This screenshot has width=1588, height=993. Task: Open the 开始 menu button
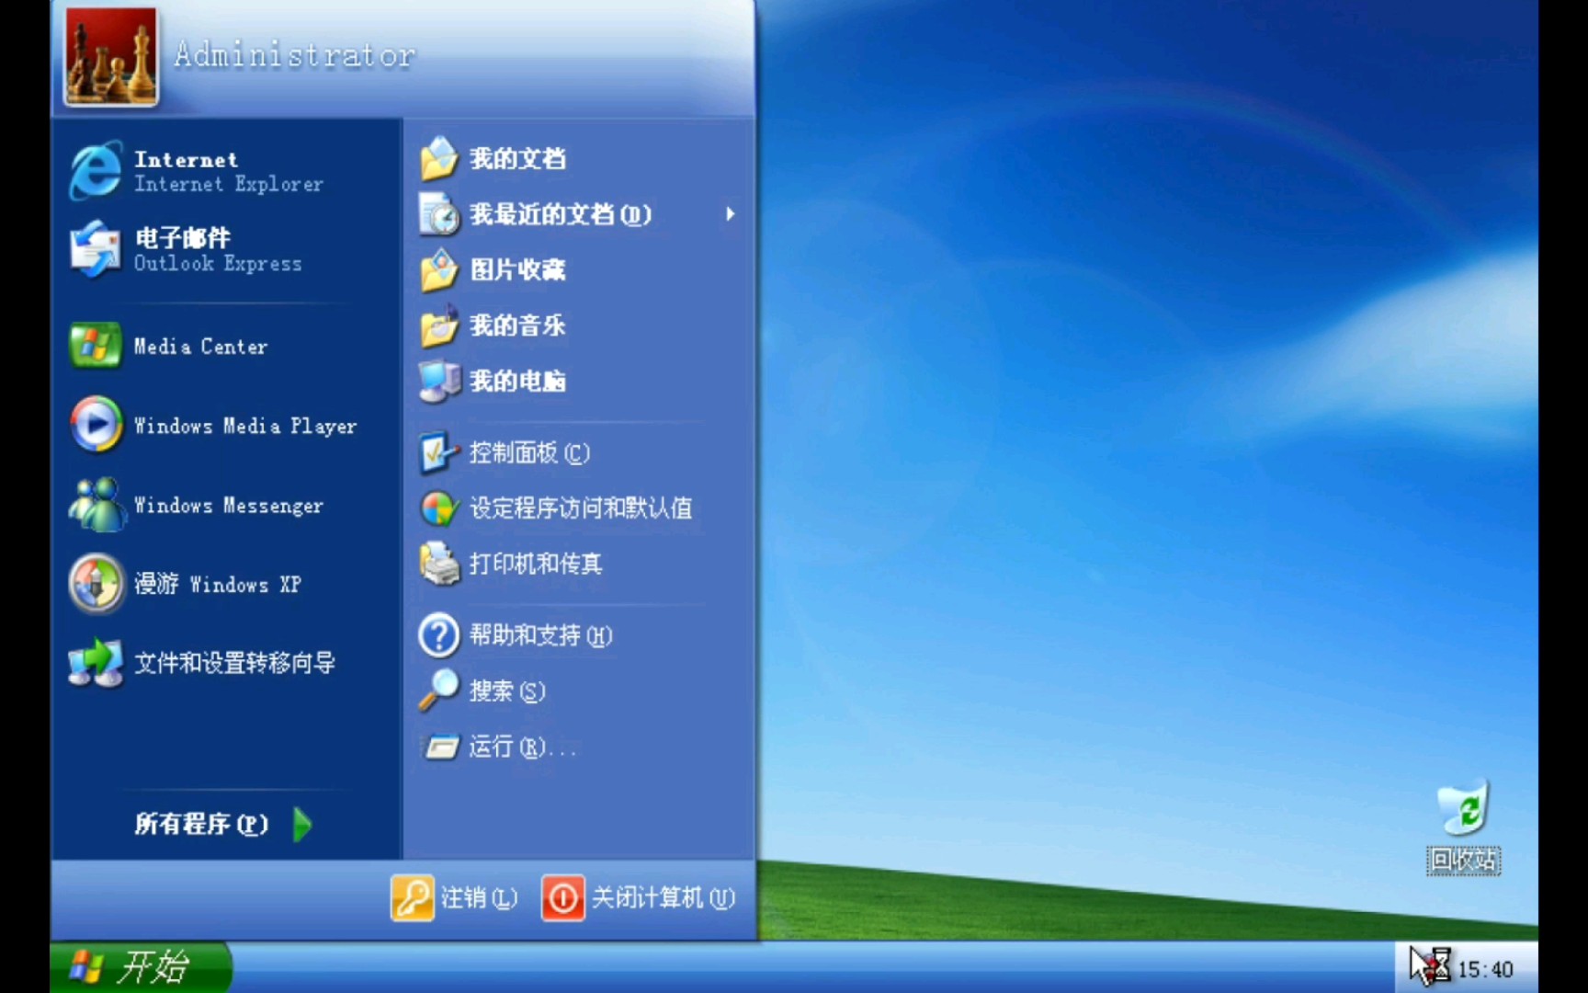click(x=138, y=966)
